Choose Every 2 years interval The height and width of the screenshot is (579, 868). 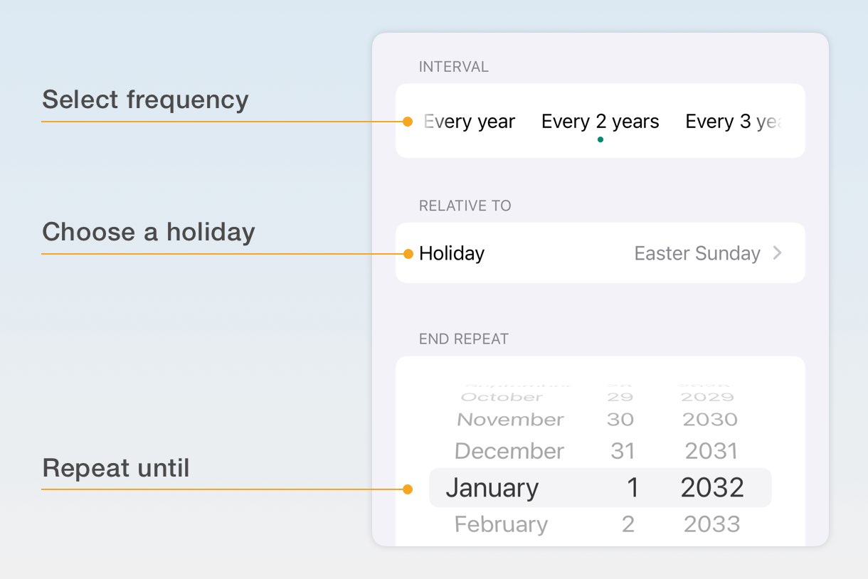600,122
